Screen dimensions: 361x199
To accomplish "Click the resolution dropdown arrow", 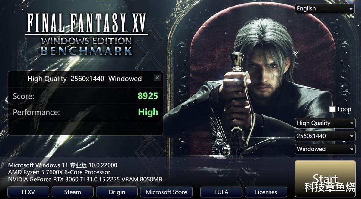I will (x=352, y=136).
